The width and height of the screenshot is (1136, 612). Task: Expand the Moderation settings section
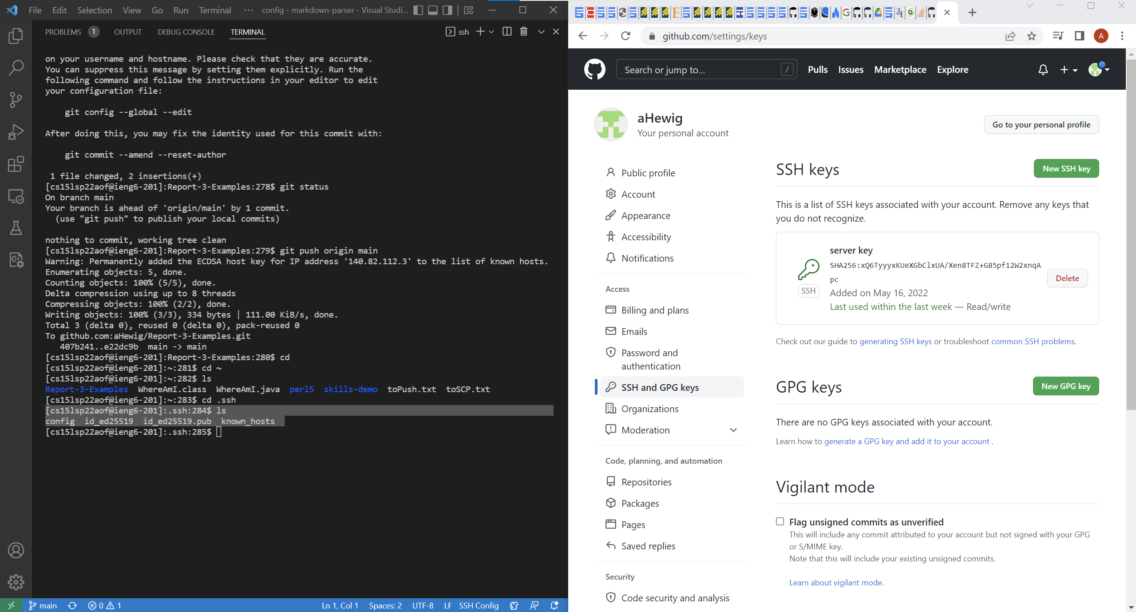point(733,430)
